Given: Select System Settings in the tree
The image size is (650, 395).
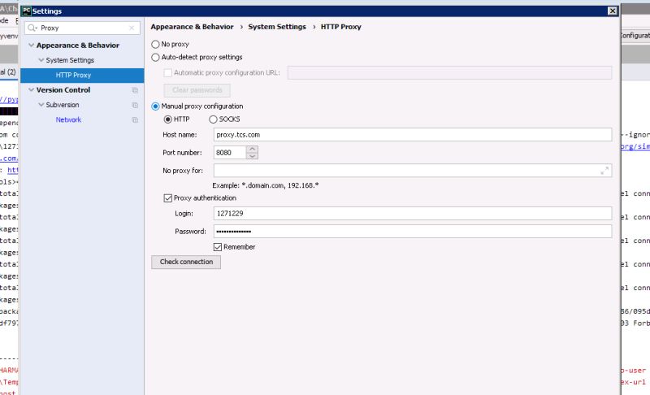Looking at the screenshot, I should [70, 60].
